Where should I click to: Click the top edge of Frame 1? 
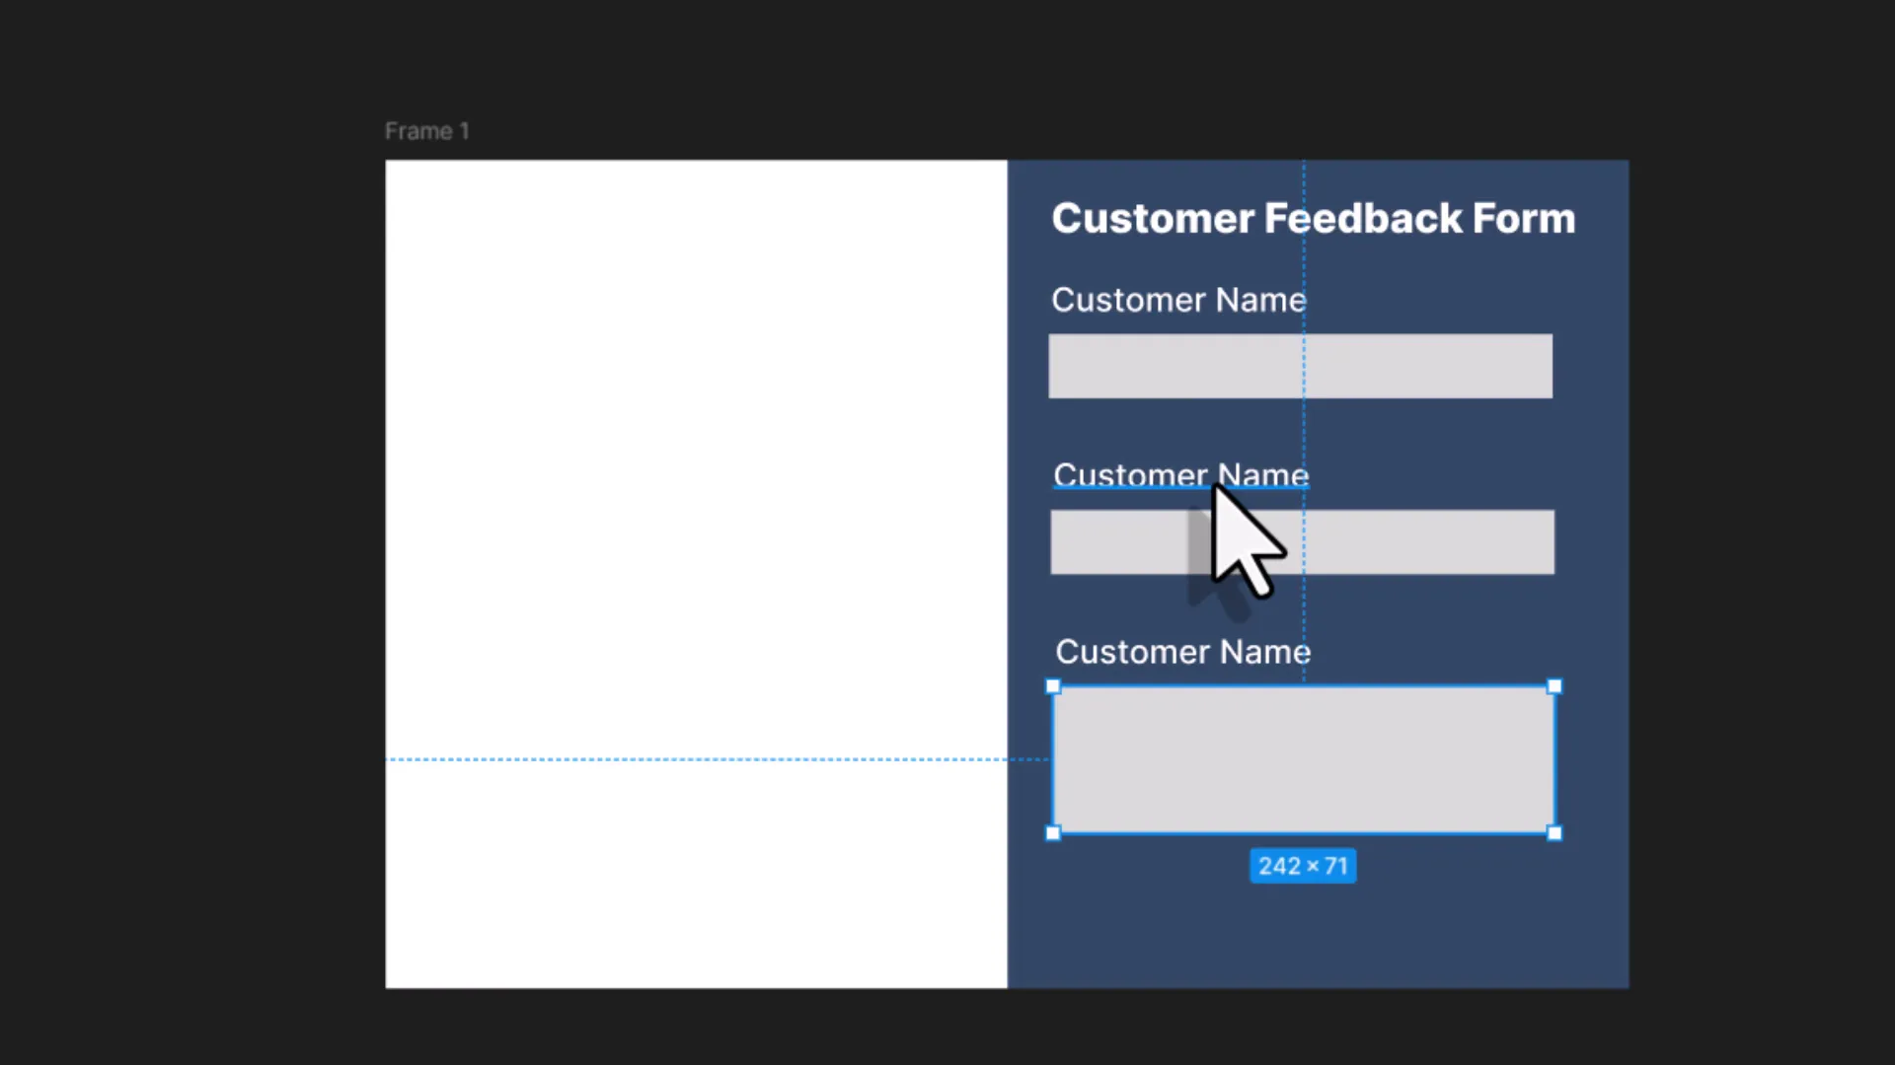pyautogui.click(x=691, y=163)
